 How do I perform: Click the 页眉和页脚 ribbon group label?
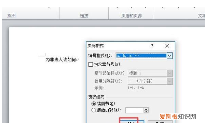132,16
